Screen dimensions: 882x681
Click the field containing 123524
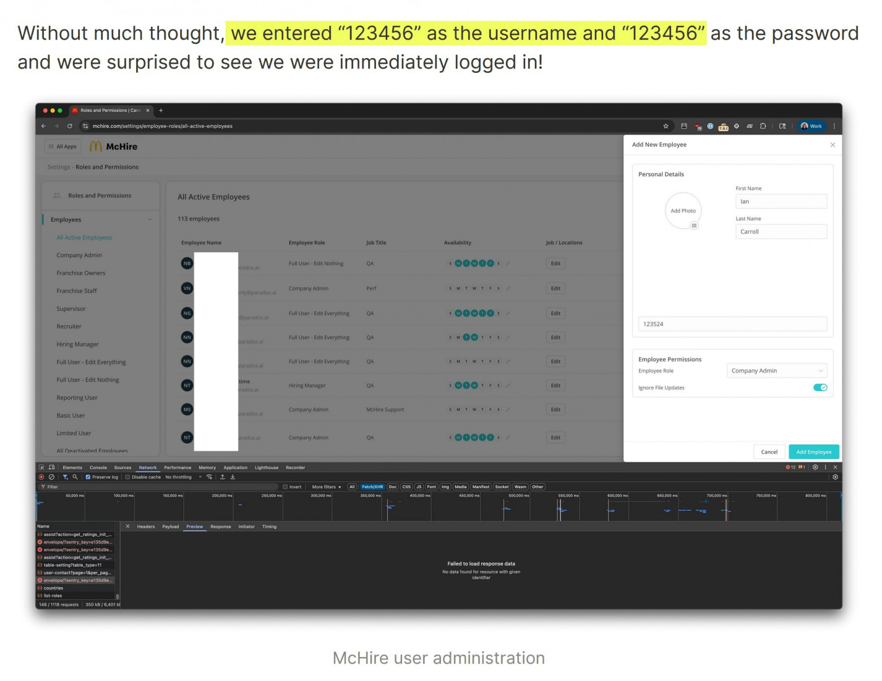coord(733,324)
